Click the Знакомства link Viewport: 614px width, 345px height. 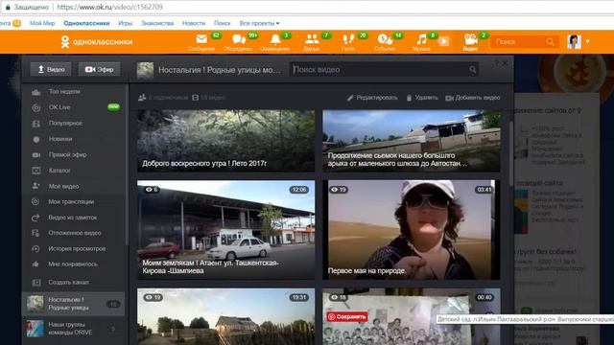[x=157, y=23]
